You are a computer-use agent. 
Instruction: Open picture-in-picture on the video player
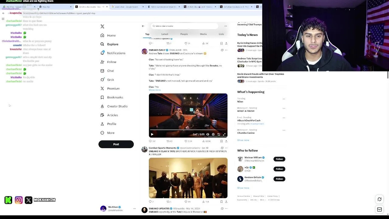(219, 134)
